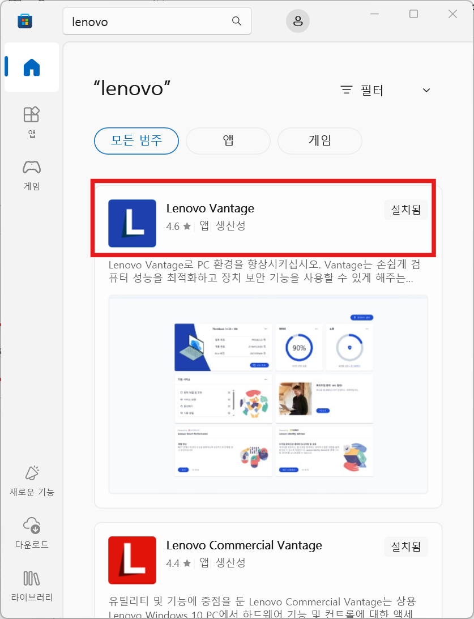Expand the 필터 dropdown chevron
Screen dimensions: 474x619
pyautogui.click(x=426, y=91)
